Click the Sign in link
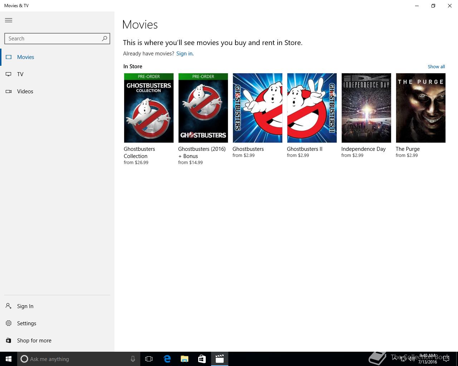 (184, 54)
